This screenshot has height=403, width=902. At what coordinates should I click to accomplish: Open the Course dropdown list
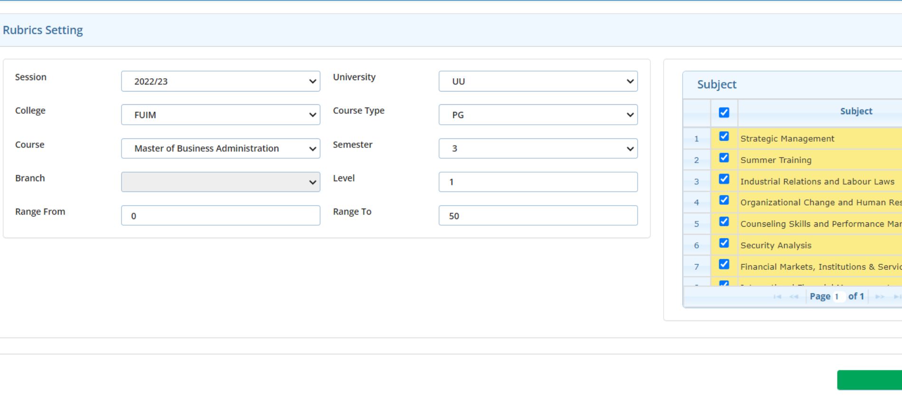tap(220, 149)
